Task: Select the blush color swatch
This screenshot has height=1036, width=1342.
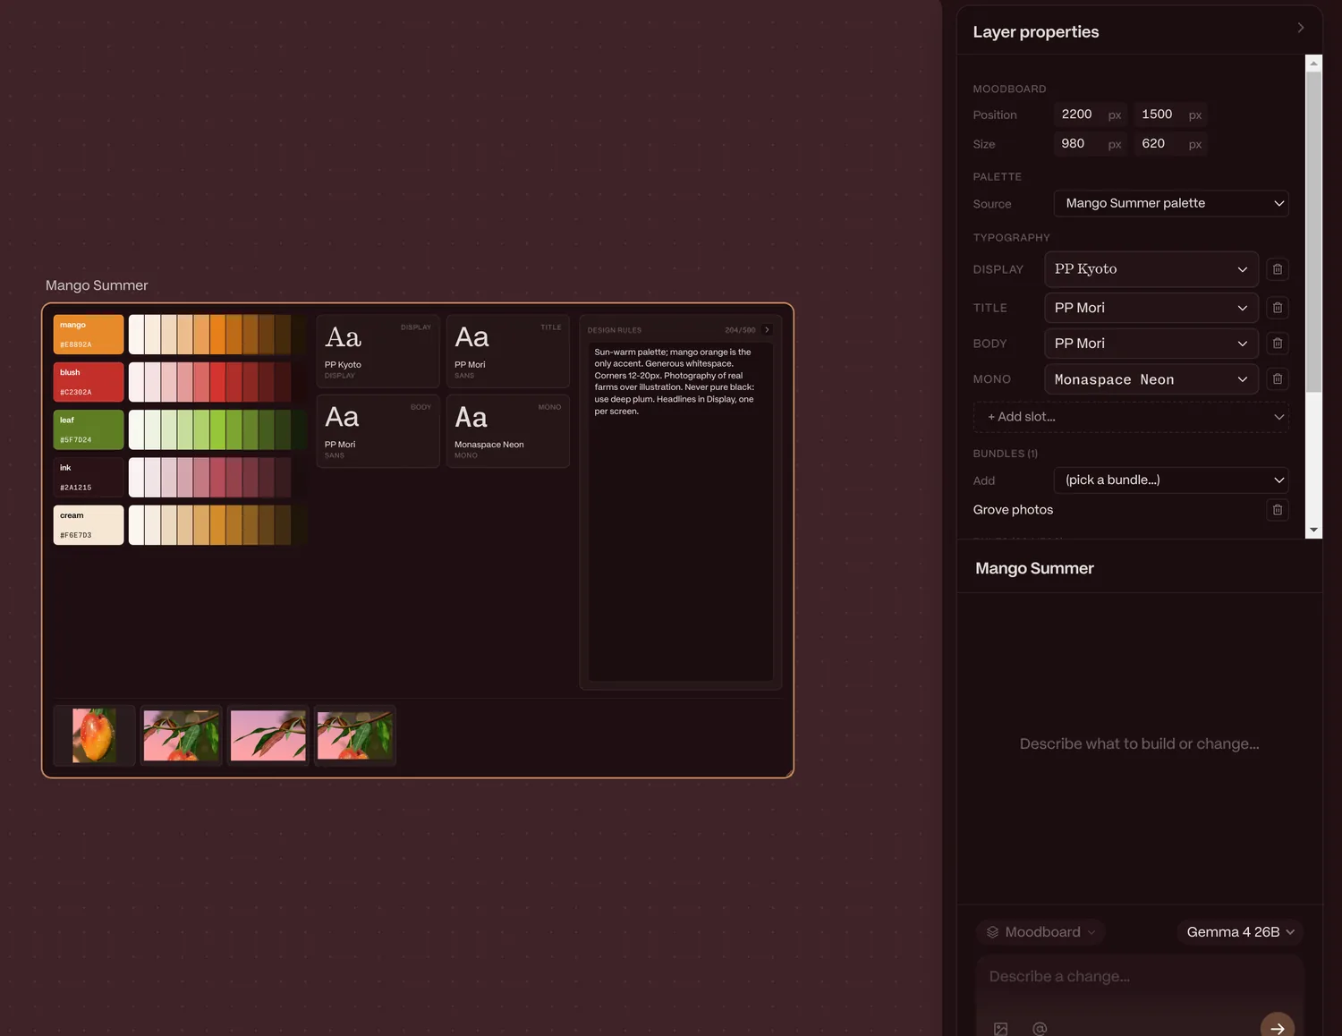Action: click(x=89, y=382)
